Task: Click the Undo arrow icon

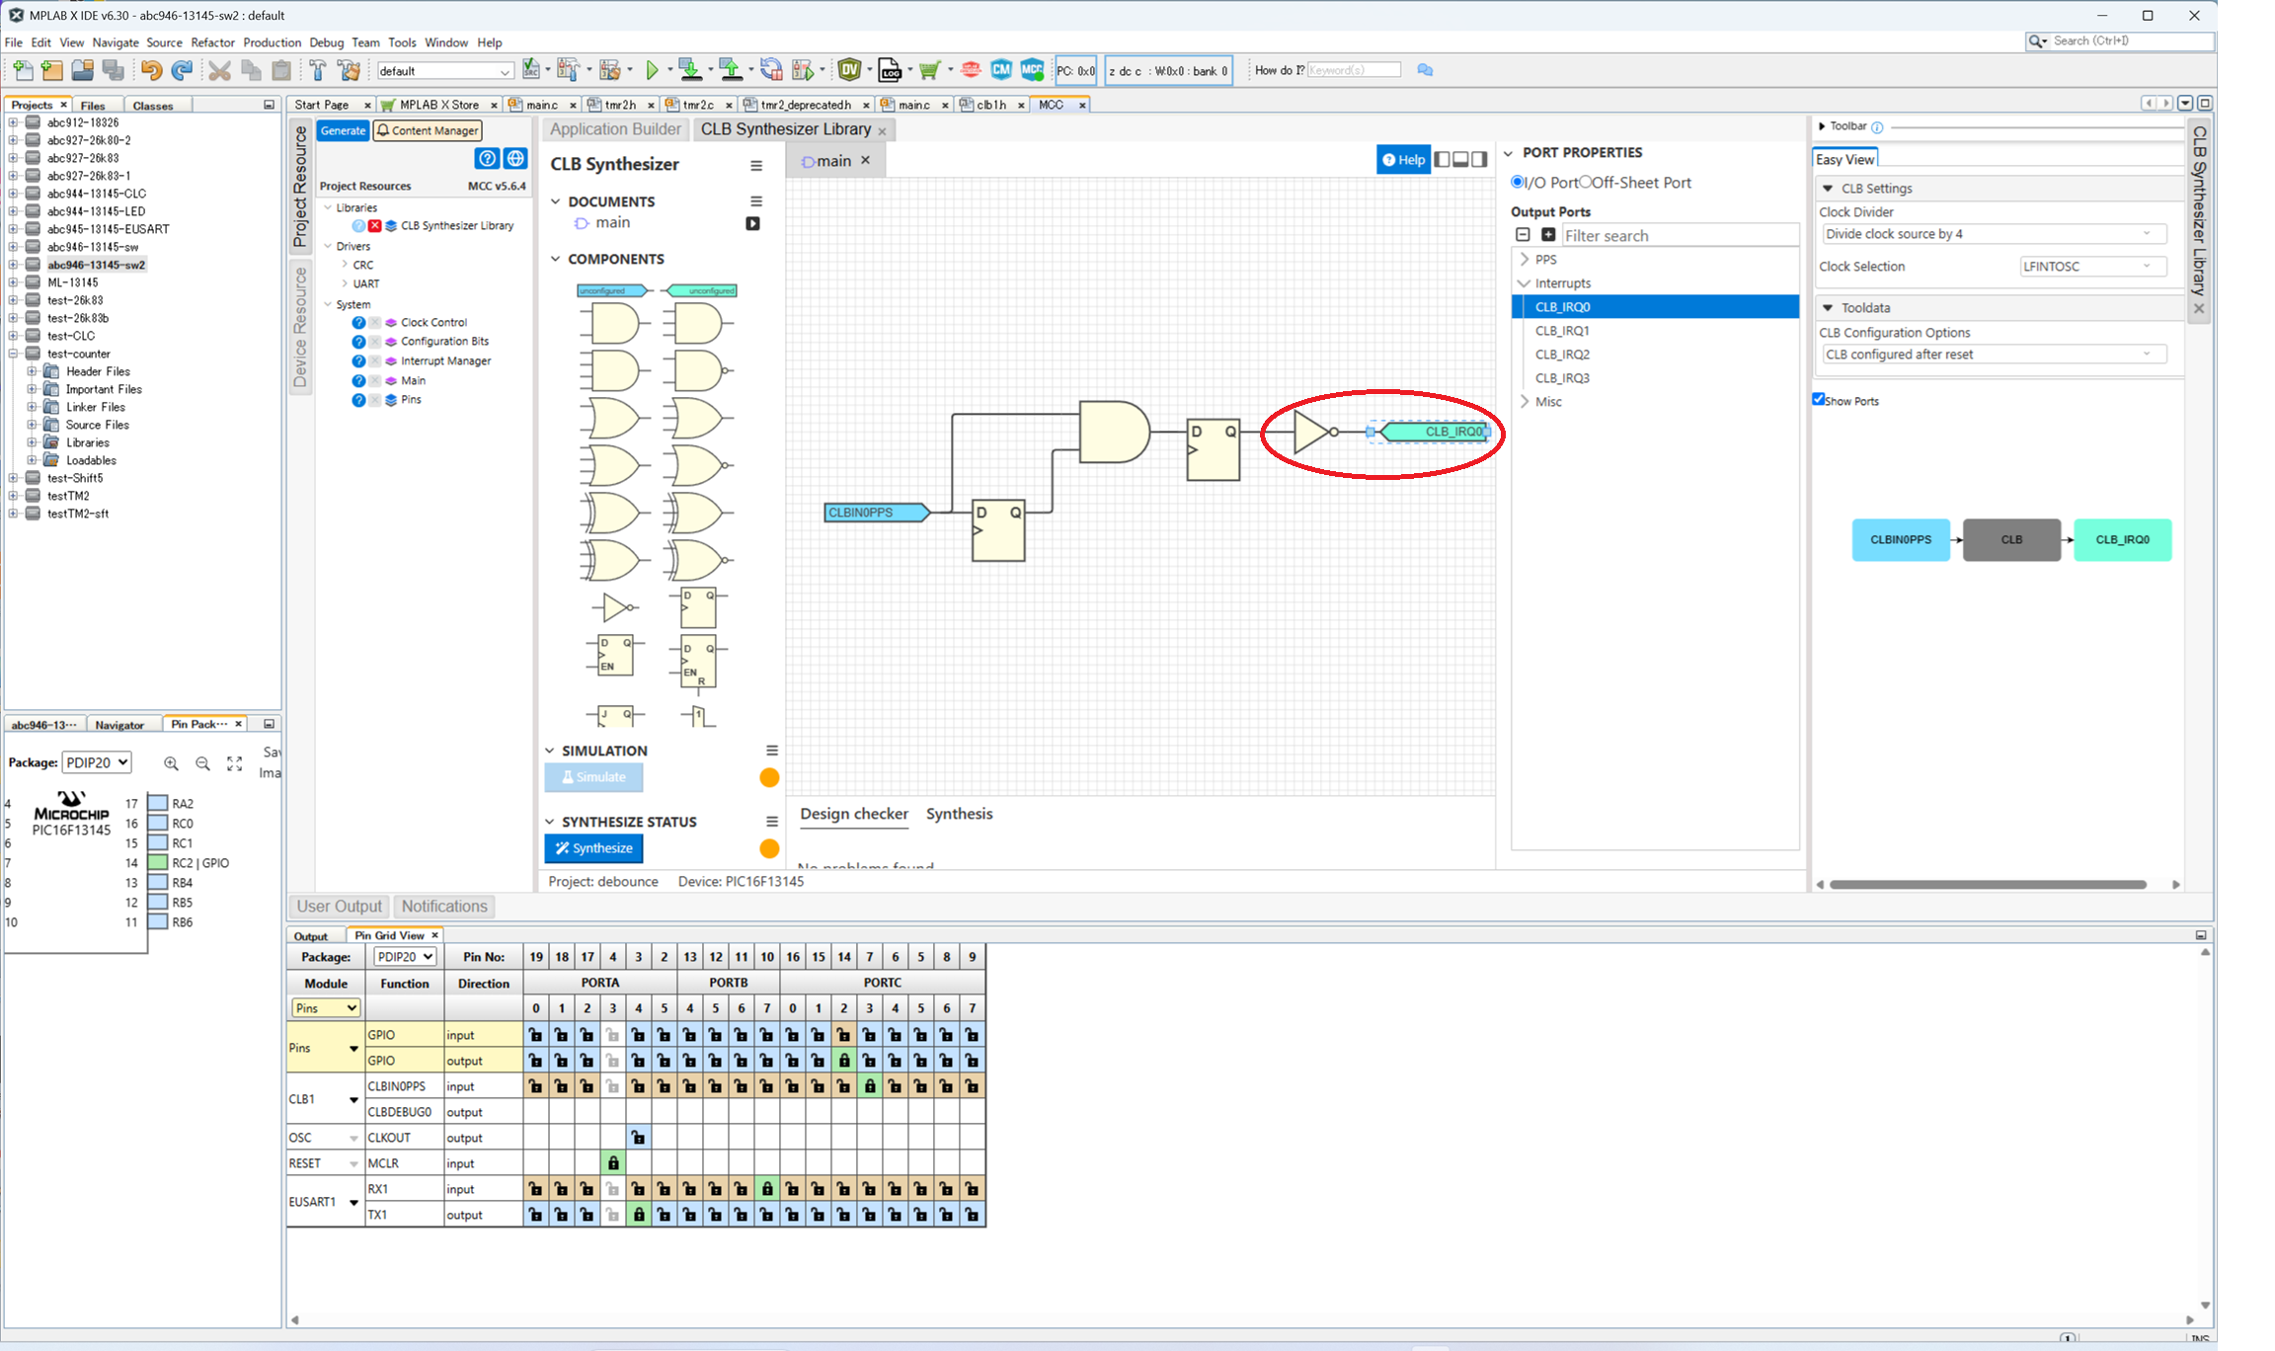Action: point(151,70)
